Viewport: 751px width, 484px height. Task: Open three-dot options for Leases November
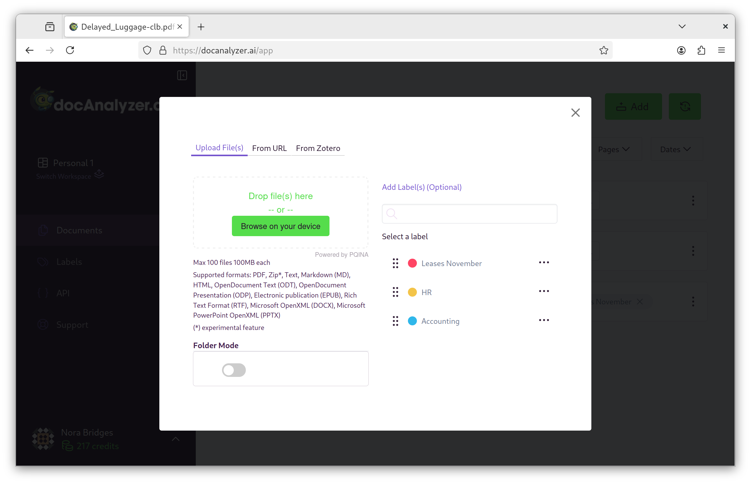[543, 262]
